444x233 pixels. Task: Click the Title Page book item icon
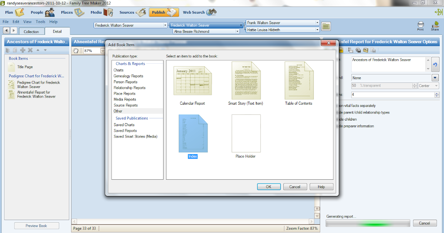[x=11, y=67]
